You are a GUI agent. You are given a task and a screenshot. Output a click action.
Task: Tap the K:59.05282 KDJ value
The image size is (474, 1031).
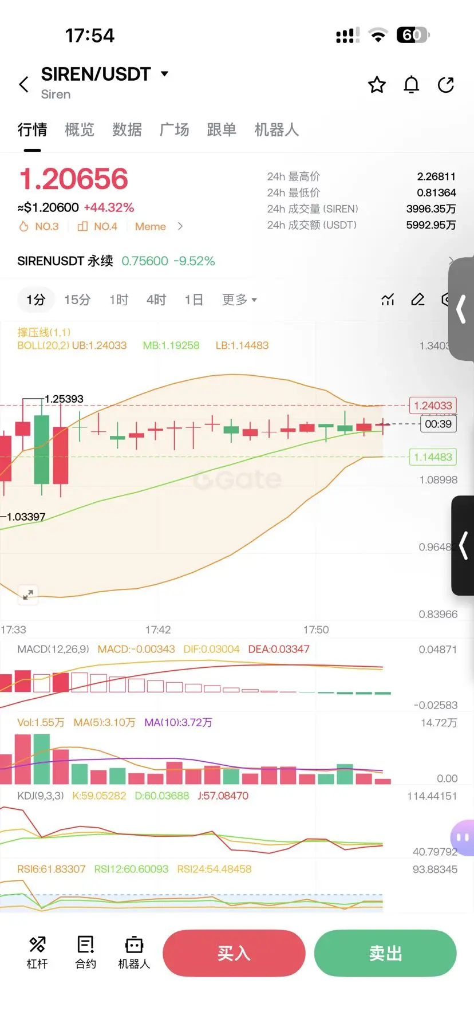(x=99, y=796)
